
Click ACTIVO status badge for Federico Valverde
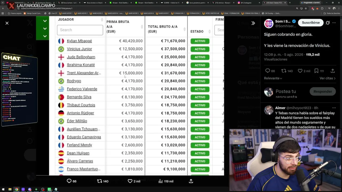coord(200,89)
